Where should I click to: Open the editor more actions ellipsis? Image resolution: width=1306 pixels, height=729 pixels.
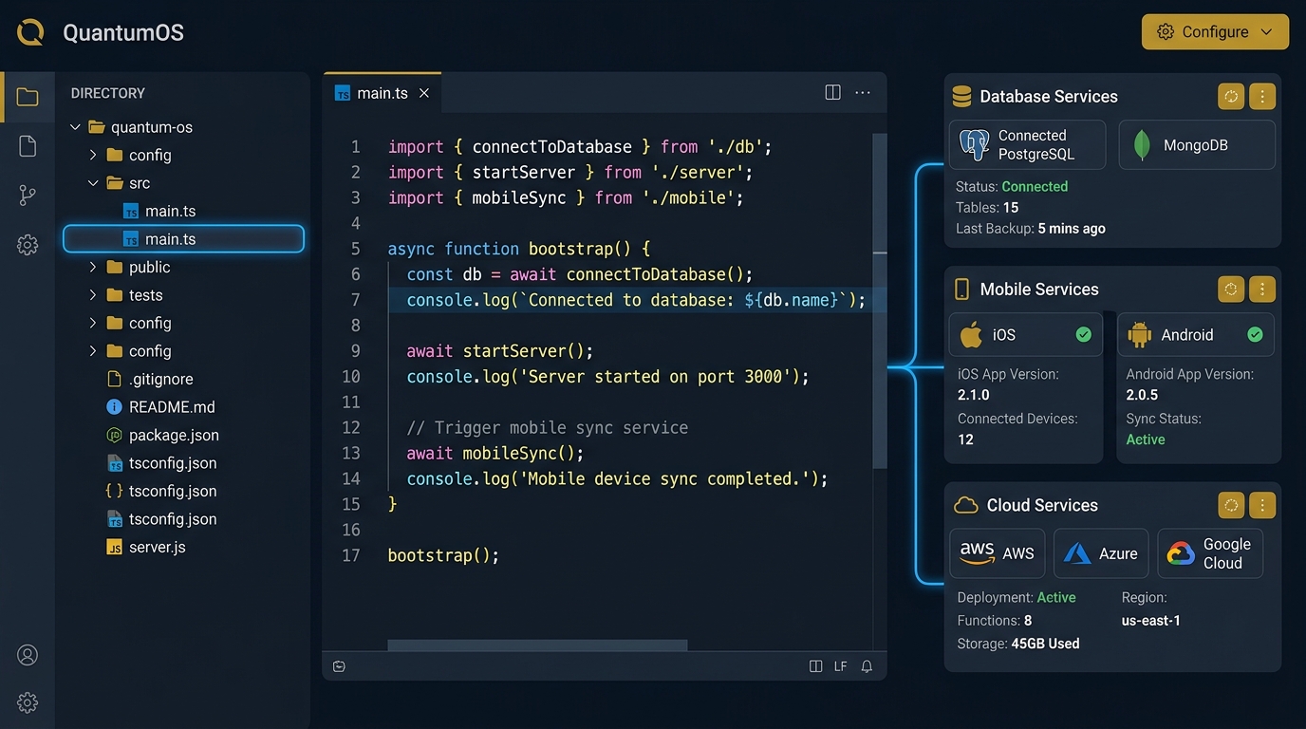863,92
